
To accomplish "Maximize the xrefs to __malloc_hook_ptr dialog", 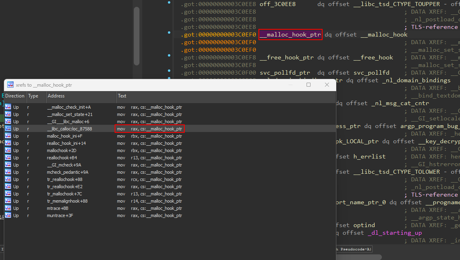I will [x=309, y=85].
